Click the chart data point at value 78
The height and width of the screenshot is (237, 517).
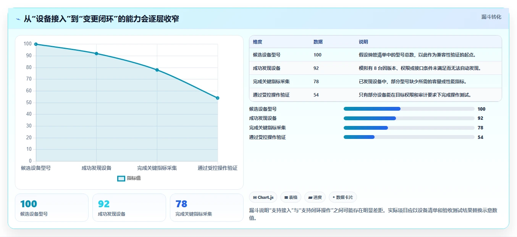157,70
